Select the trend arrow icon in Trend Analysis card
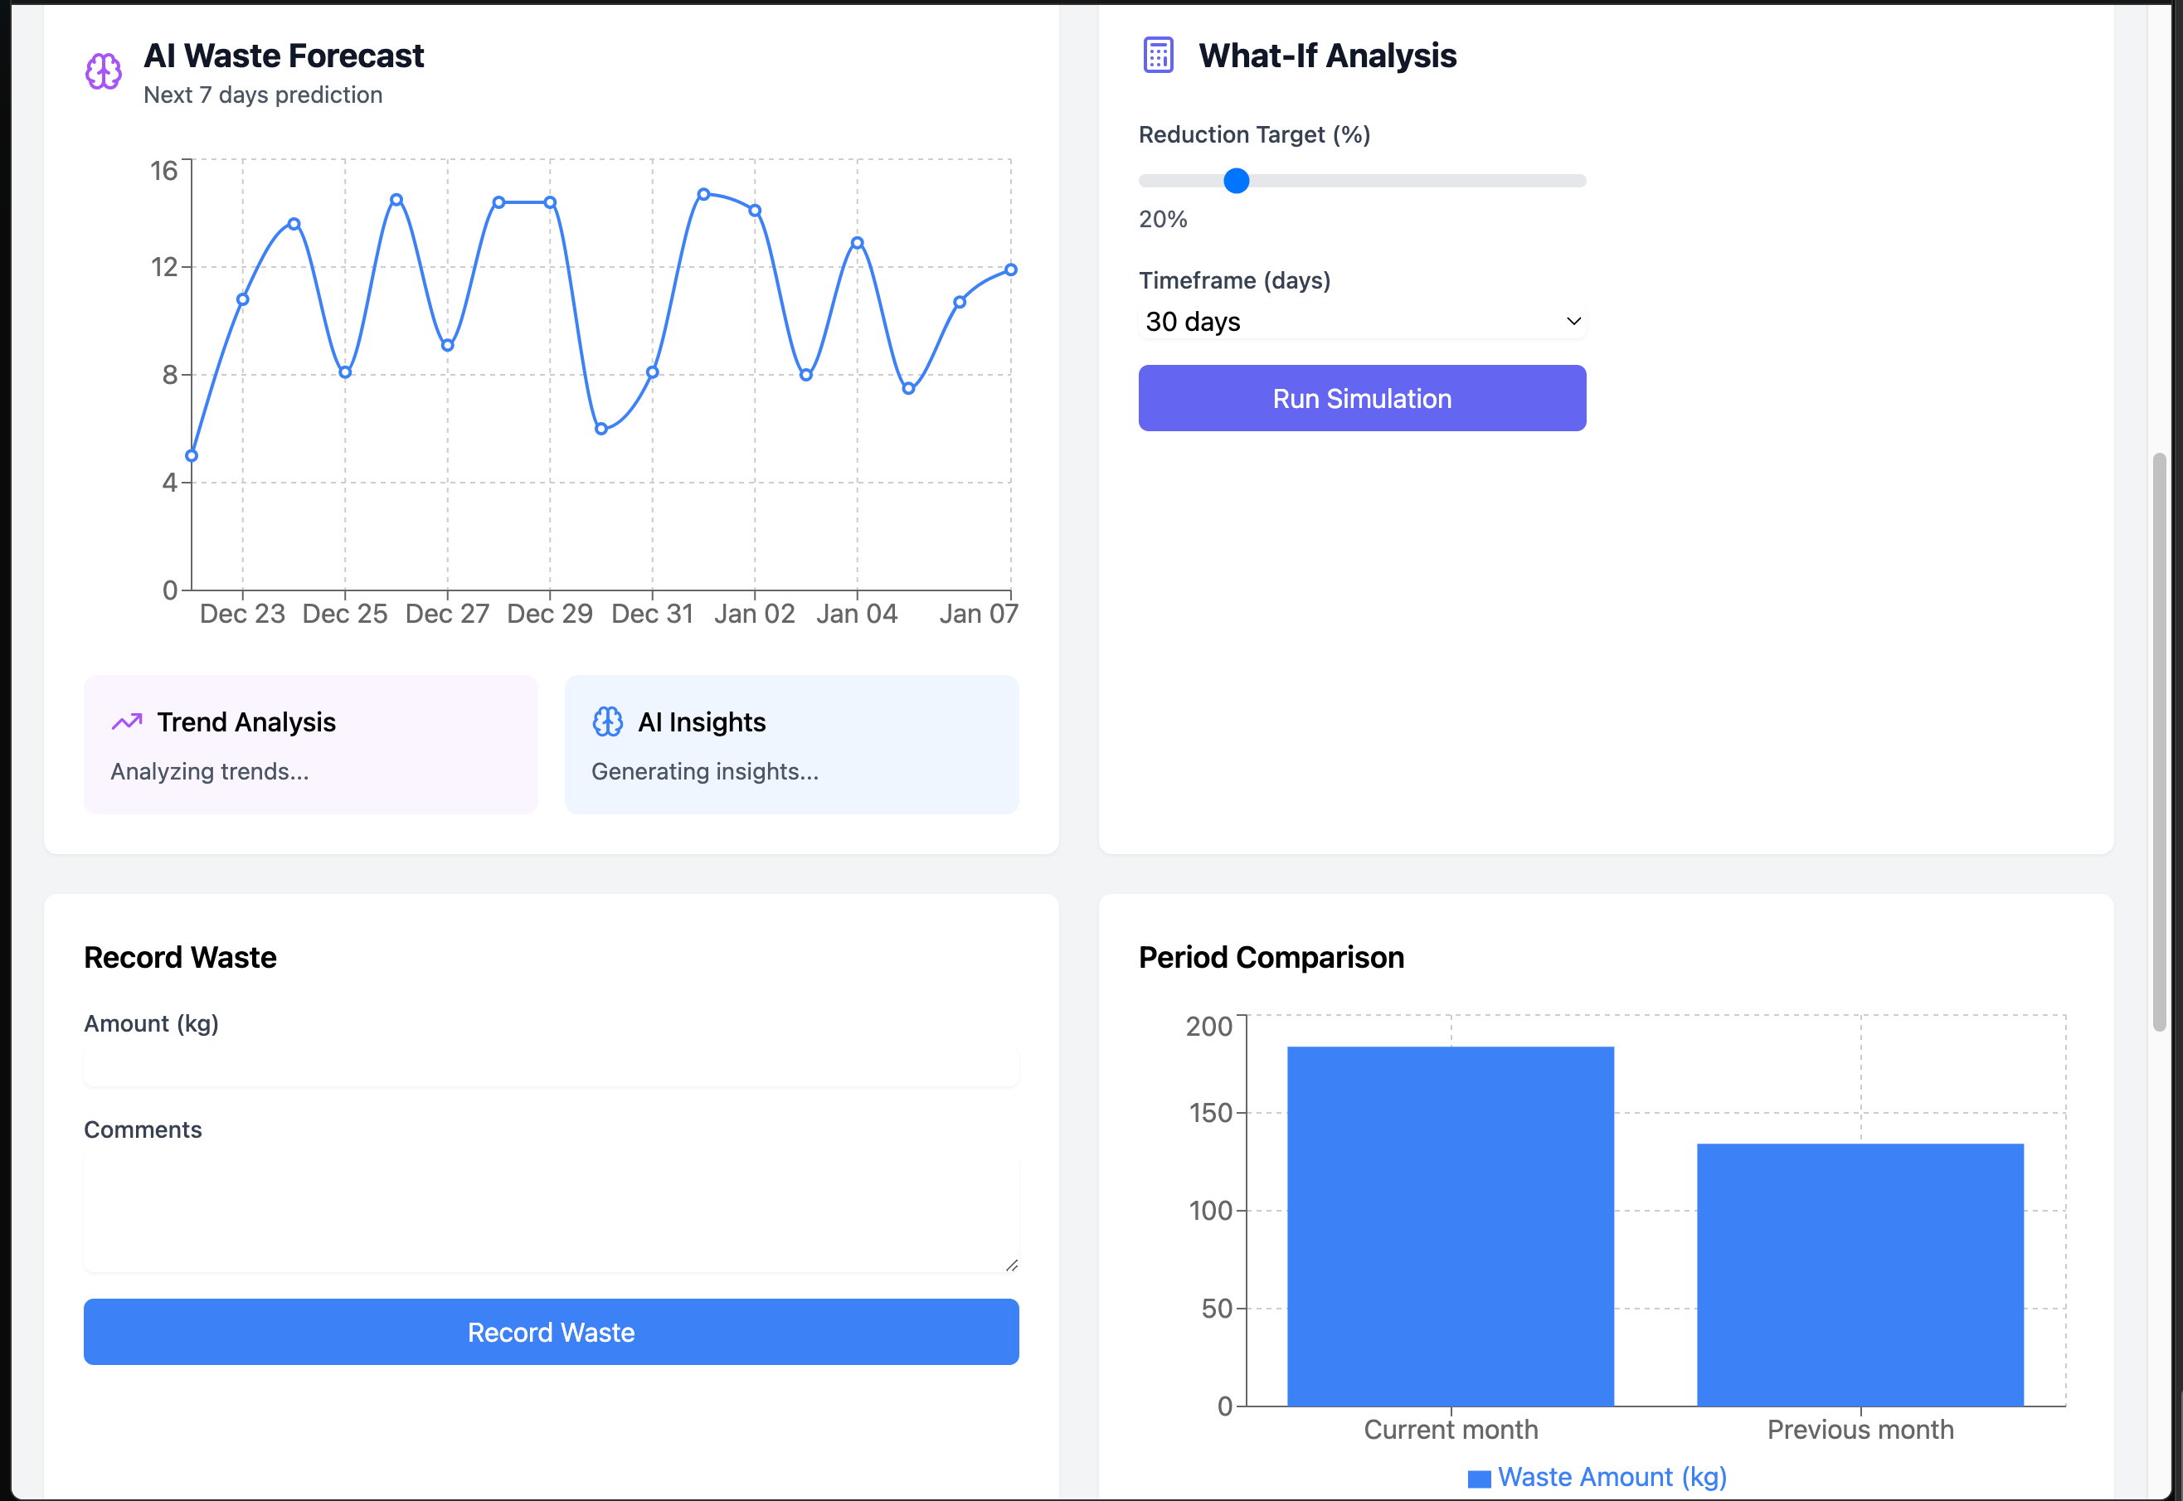2183x1501 pixels. 128,721
